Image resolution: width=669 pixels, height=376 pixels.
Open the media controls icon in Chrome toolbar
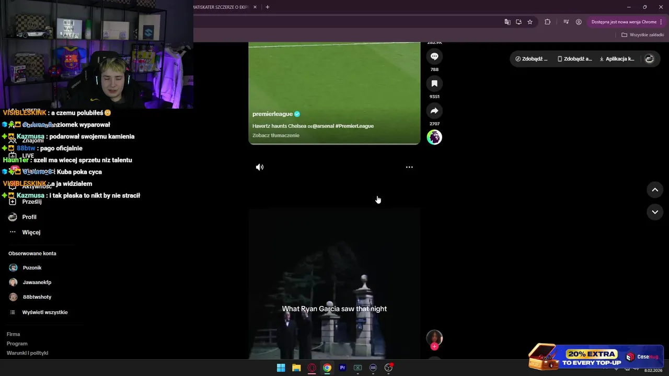pyautogui.click(x=566, y=22)
